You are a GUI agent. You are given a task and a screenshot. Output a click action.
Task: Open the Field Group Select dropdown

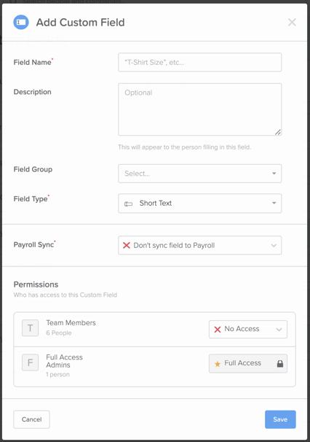pyautogui.click(x=199, y=174)
